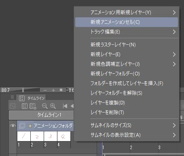Expand arrow beside 新規レイヤー(E)
The width and height of the screenshot is (184, 156).
[174, 54]
